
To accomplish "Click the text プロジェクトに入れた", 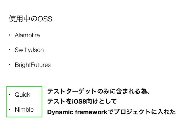I will 145,112.
